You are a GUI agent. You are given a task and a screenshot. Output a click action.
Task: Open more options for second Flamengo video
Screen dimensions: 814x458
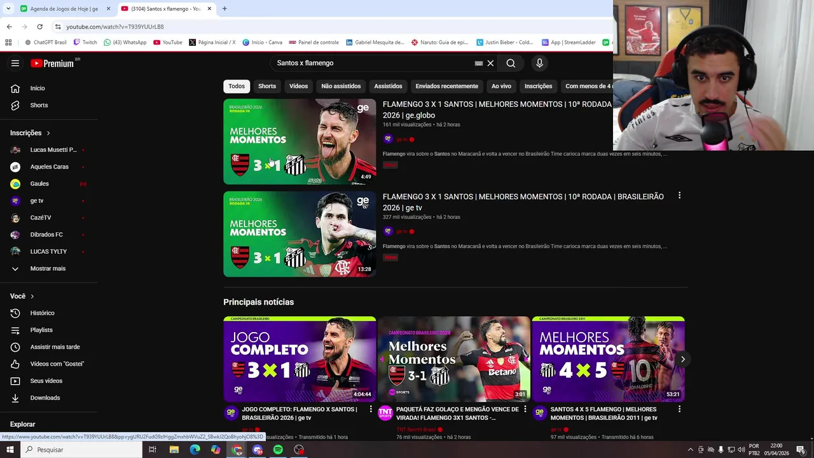(679, 196)
